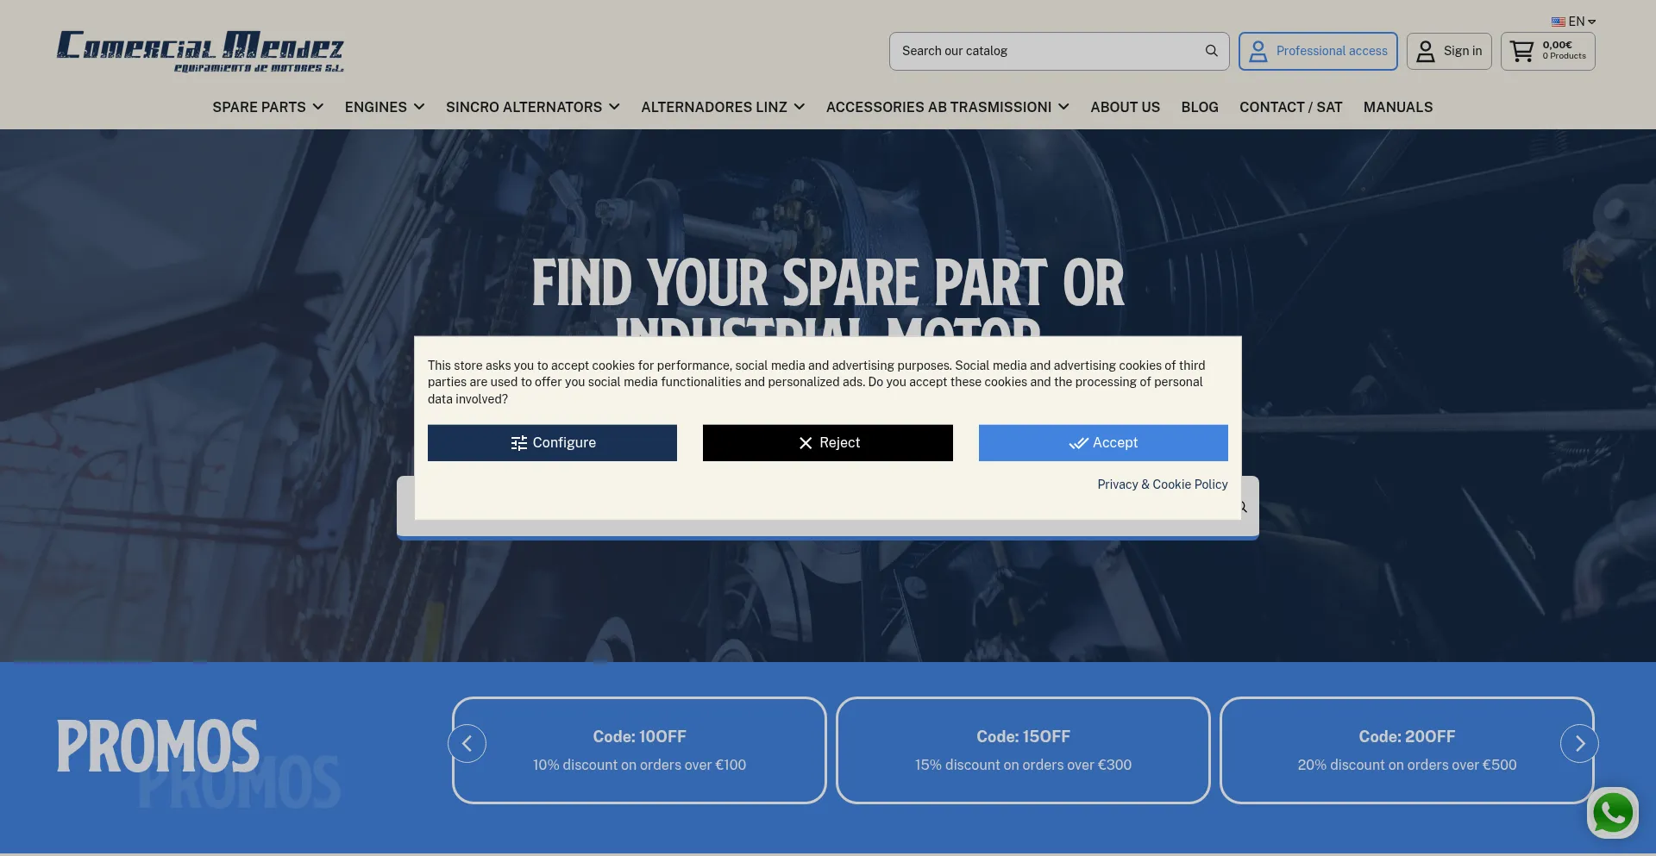The width and height of the screenshot is (1656, 856).
Task: Click the Sign in user icon
Action: coord(1426,51)
